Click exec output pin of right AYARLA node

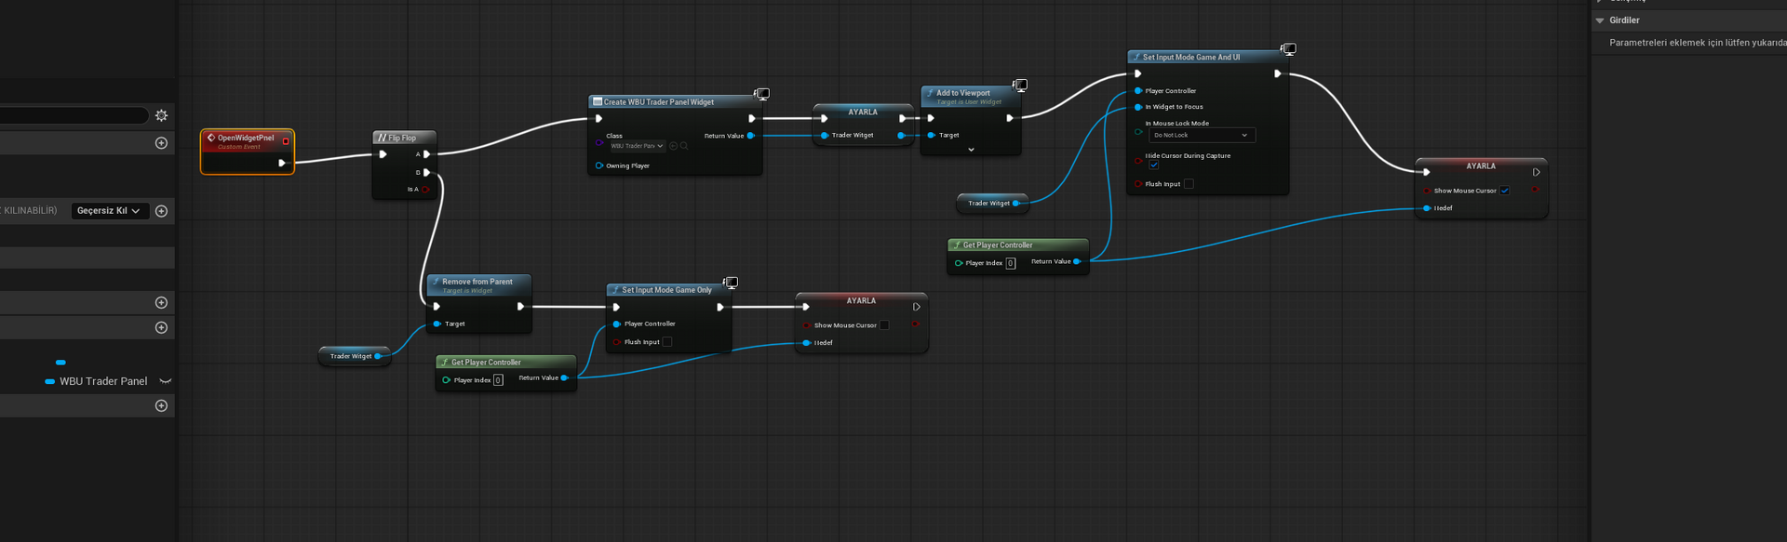point(1537,172)
